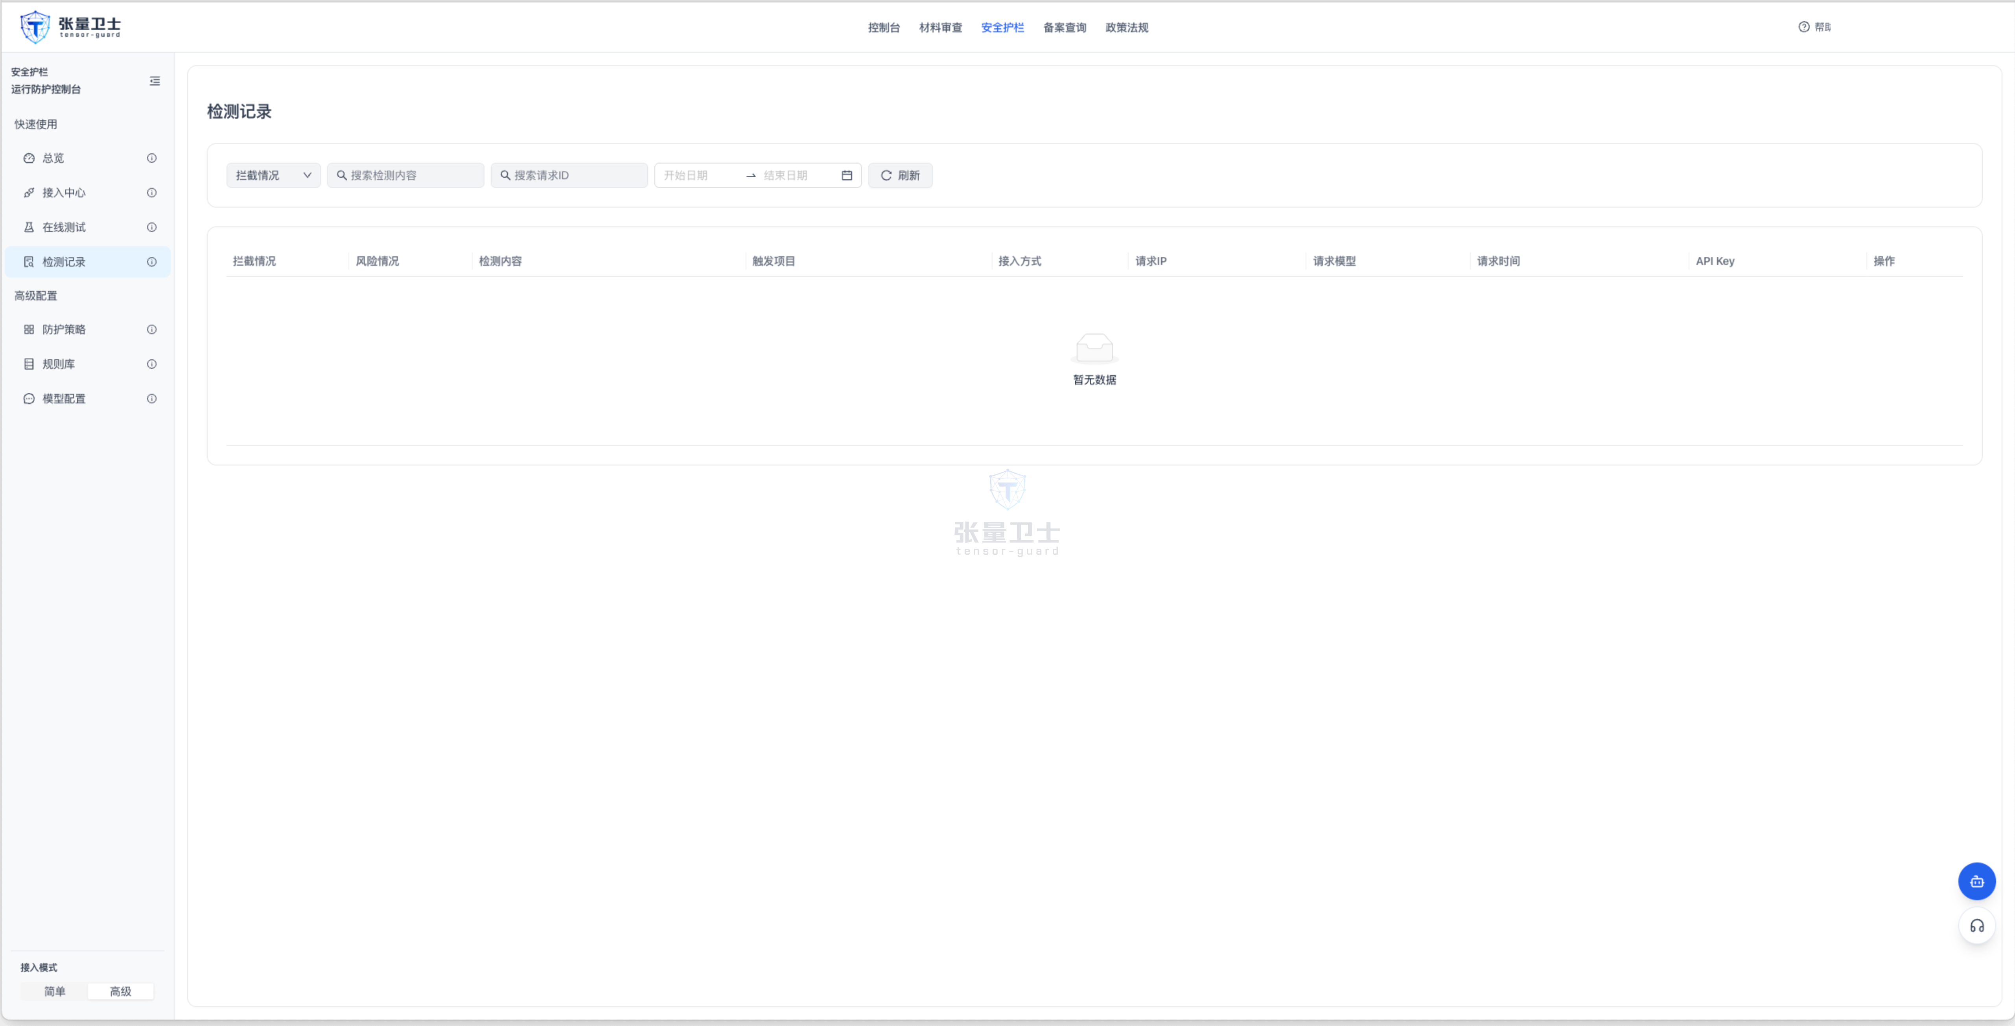Collapse the sidebar menu icon
The width and height of the screenshot is (2015, 1026).
point(155,81)
